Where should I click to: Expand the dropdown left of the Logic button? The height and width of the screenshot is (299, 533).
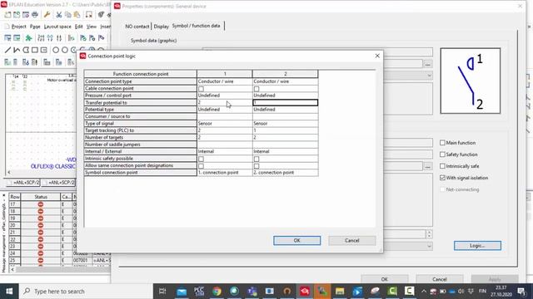pos(429,246)
